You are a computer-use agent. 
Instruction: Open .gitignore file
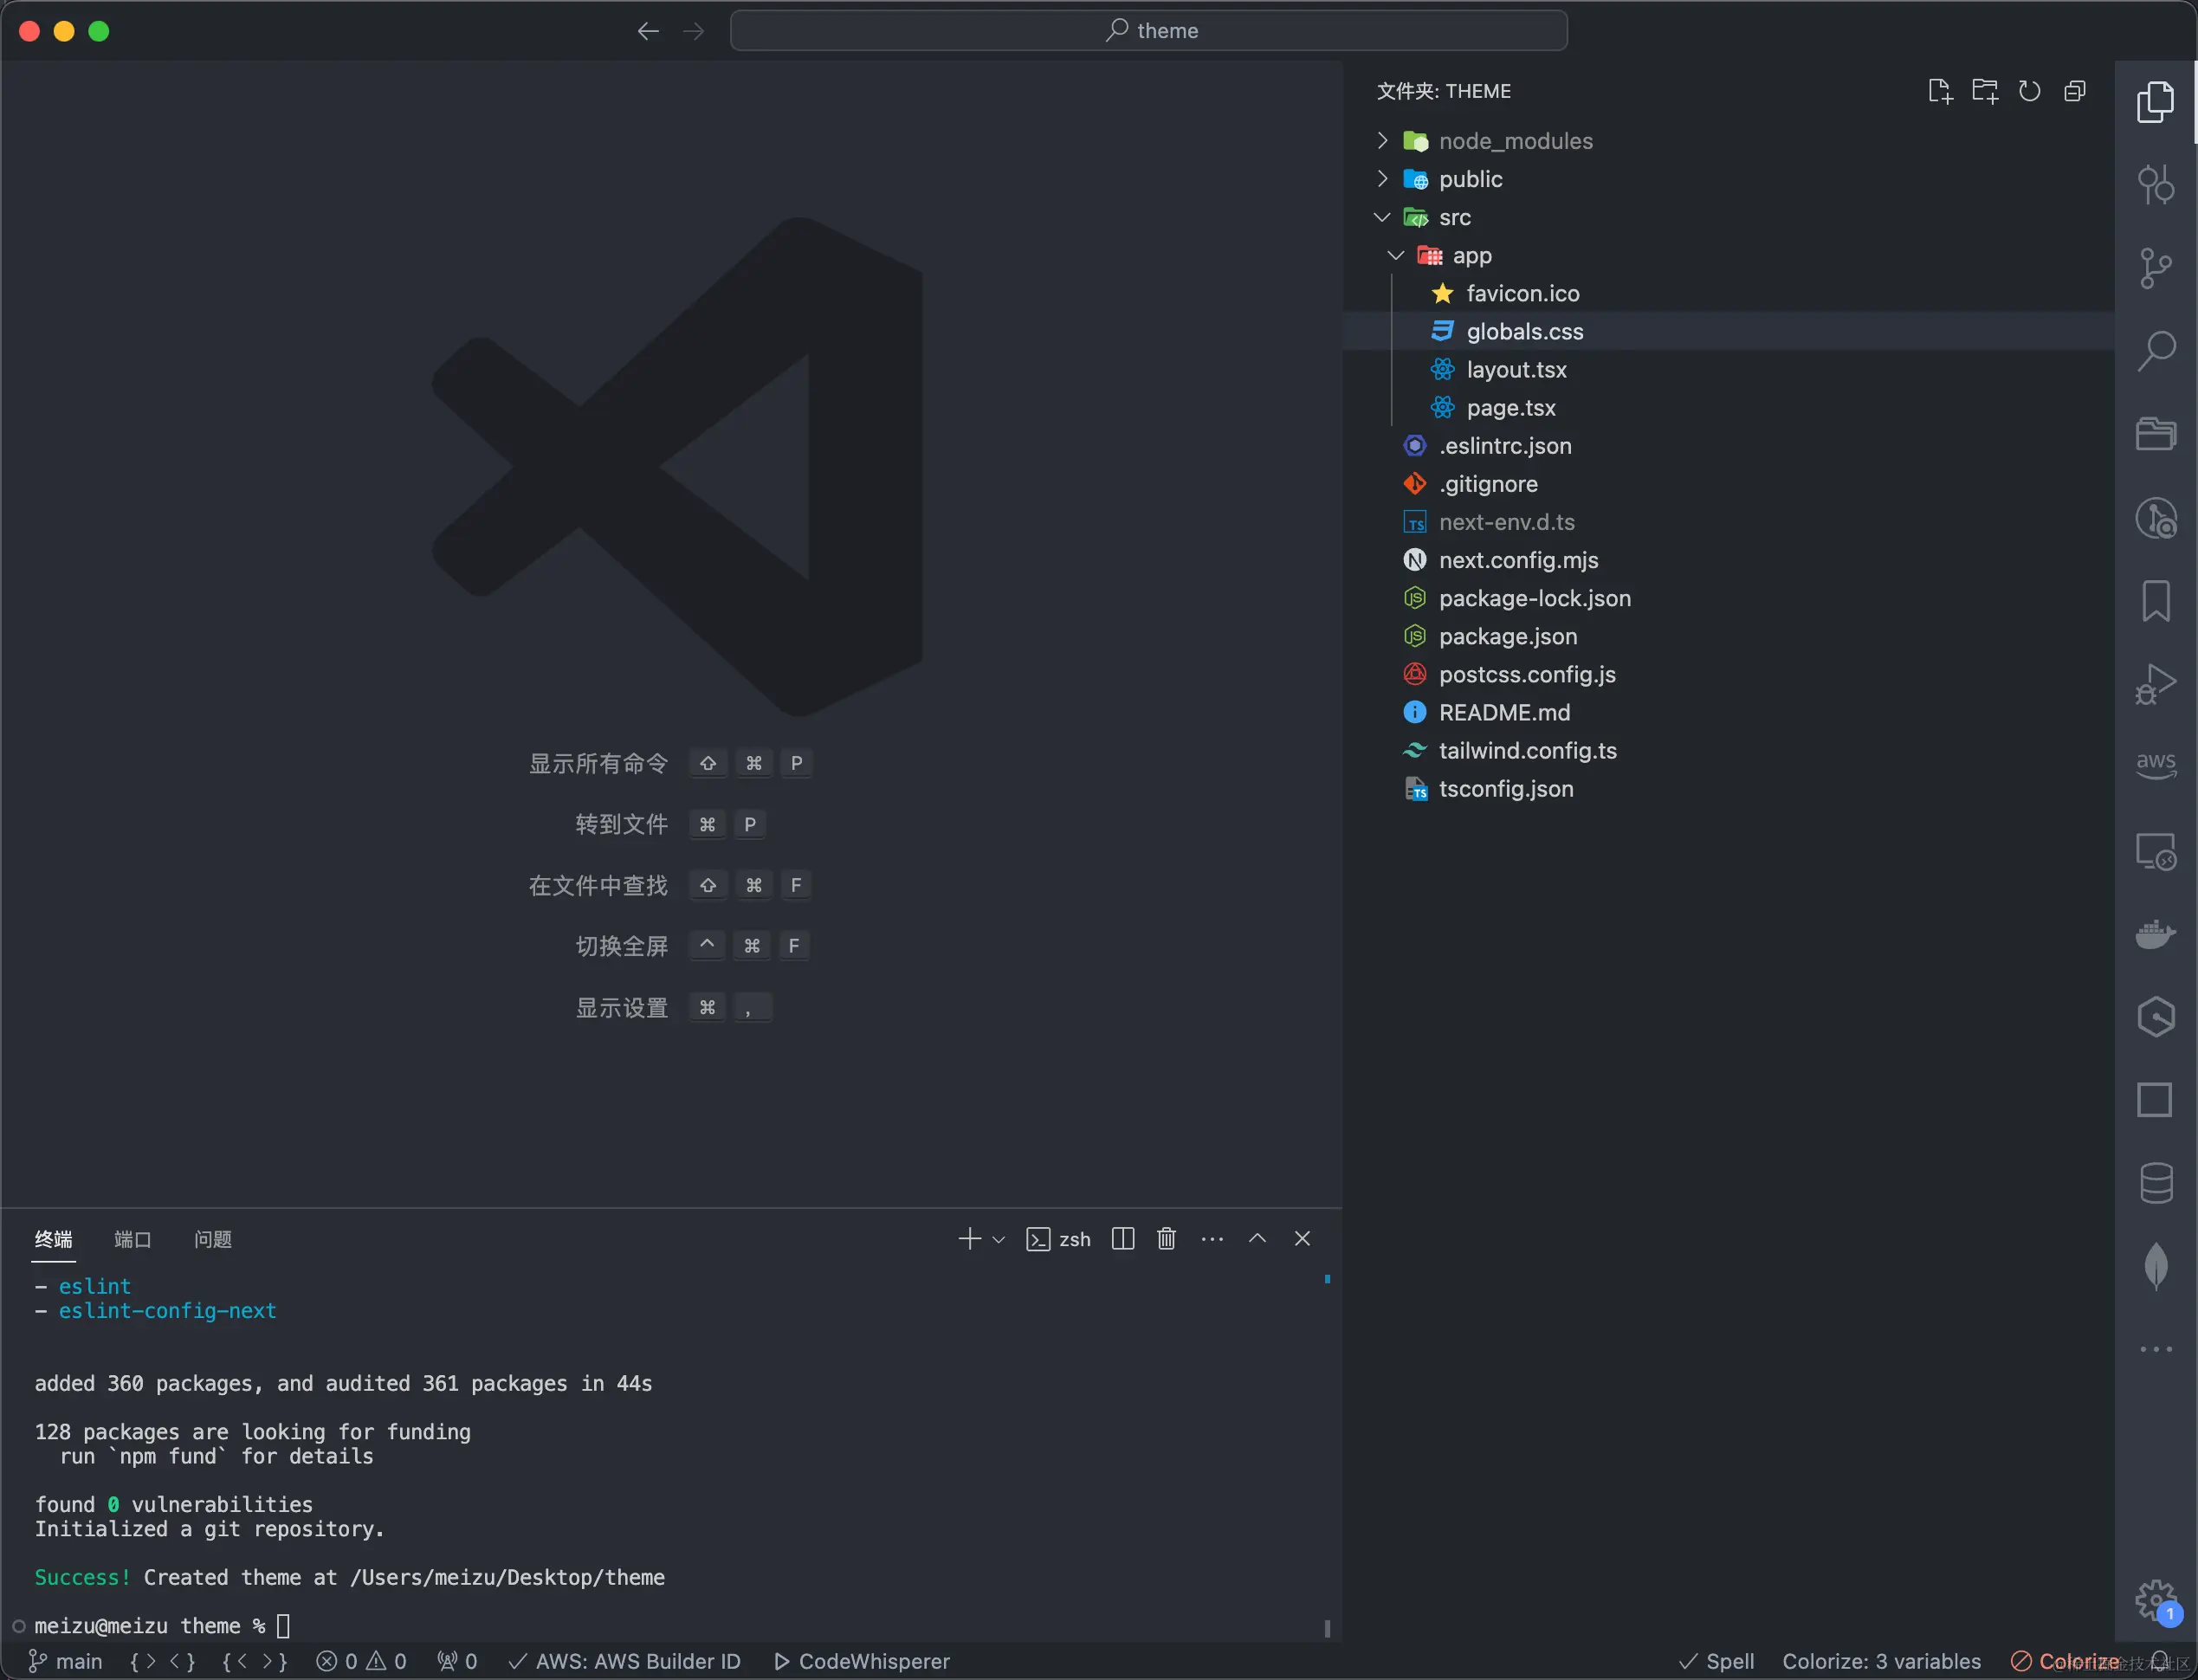[1728, 484]
